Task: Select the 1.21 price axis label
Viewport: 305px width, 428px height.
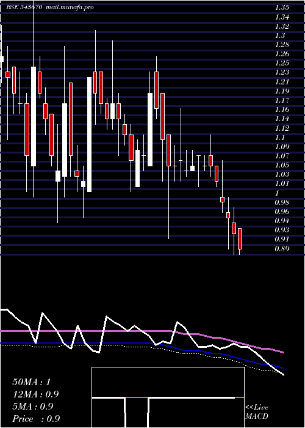Action: pos(282,81)
